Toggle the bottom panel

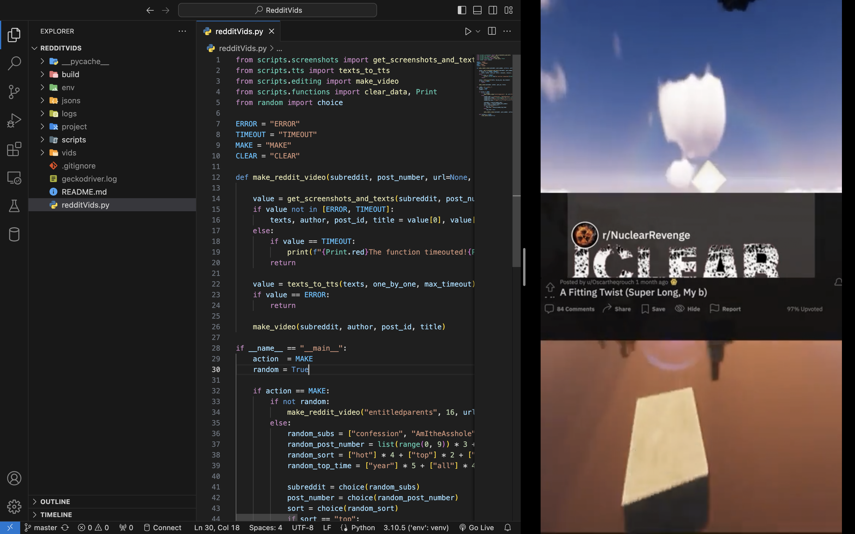(477, 10)
